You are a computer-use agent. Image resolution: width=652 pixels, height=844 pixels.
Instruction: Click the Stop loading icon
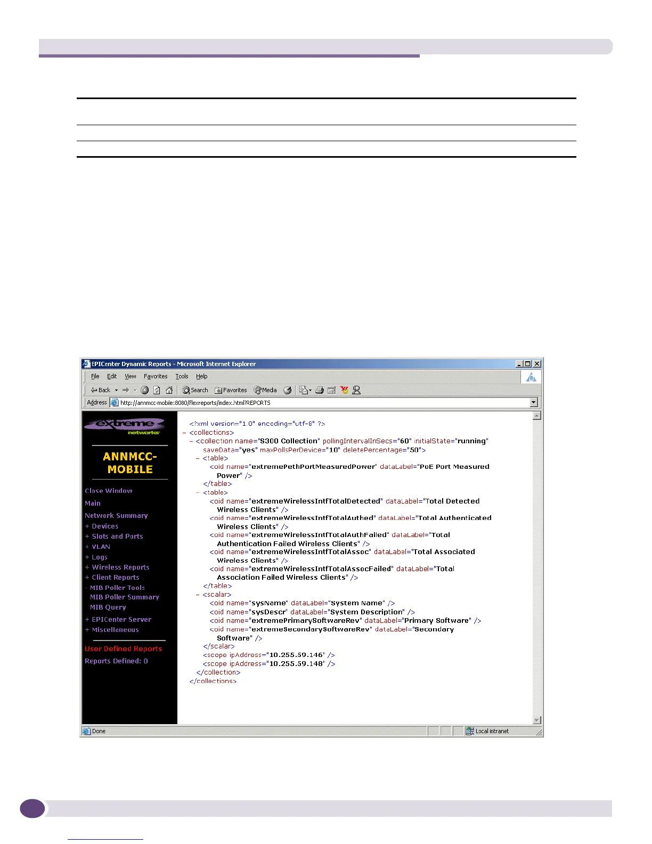click(144, 390)
